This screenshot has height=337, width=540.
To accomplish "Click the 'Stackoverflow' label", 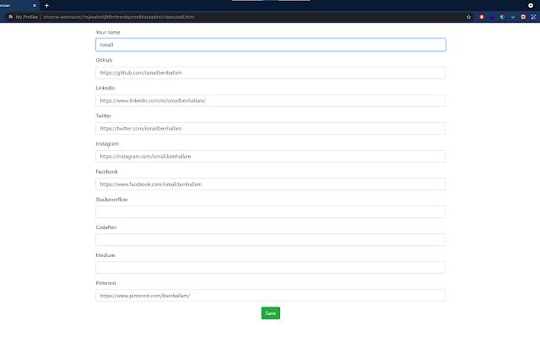I will pyautogui.click(x=111, y=200).
